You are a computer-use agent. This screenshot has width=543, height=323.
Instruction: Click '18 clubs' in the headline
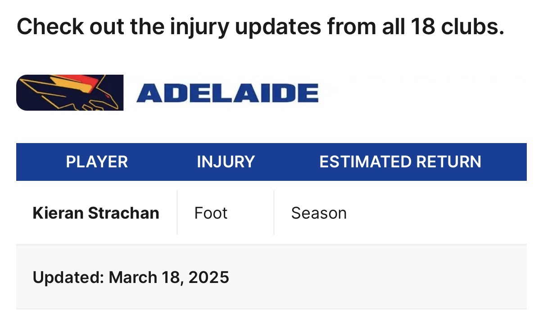coord(456,27)
